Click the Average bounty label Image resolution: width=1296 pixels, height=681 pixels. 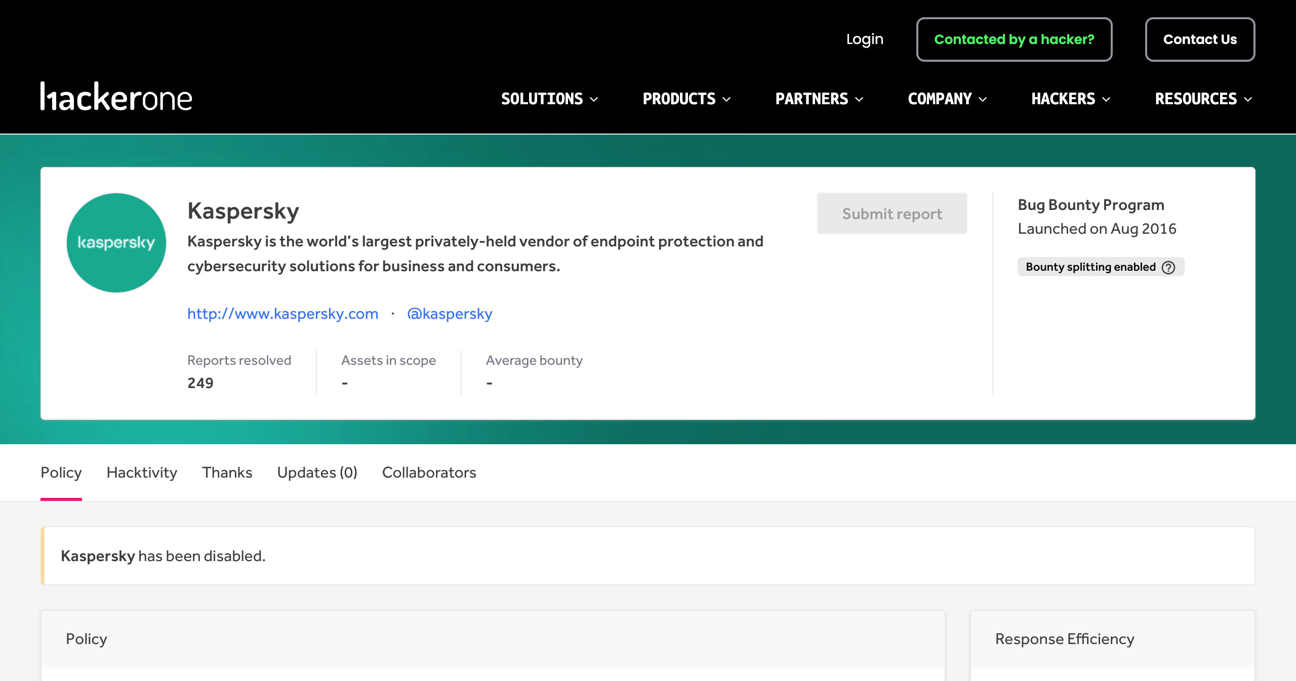[534, 360]
